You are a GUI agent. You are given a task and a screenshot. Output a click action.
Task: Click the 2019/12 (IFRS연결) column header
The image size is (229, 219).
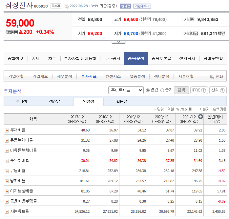pyautogui.click(x=133, y=119)
